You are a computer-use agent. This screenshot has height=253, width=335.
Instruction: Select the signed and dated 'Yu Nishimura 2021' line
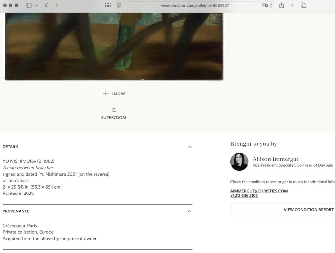[56, 174]
